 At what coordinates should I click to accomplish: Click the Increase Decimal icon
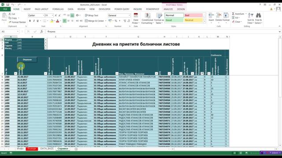point(125,21)
